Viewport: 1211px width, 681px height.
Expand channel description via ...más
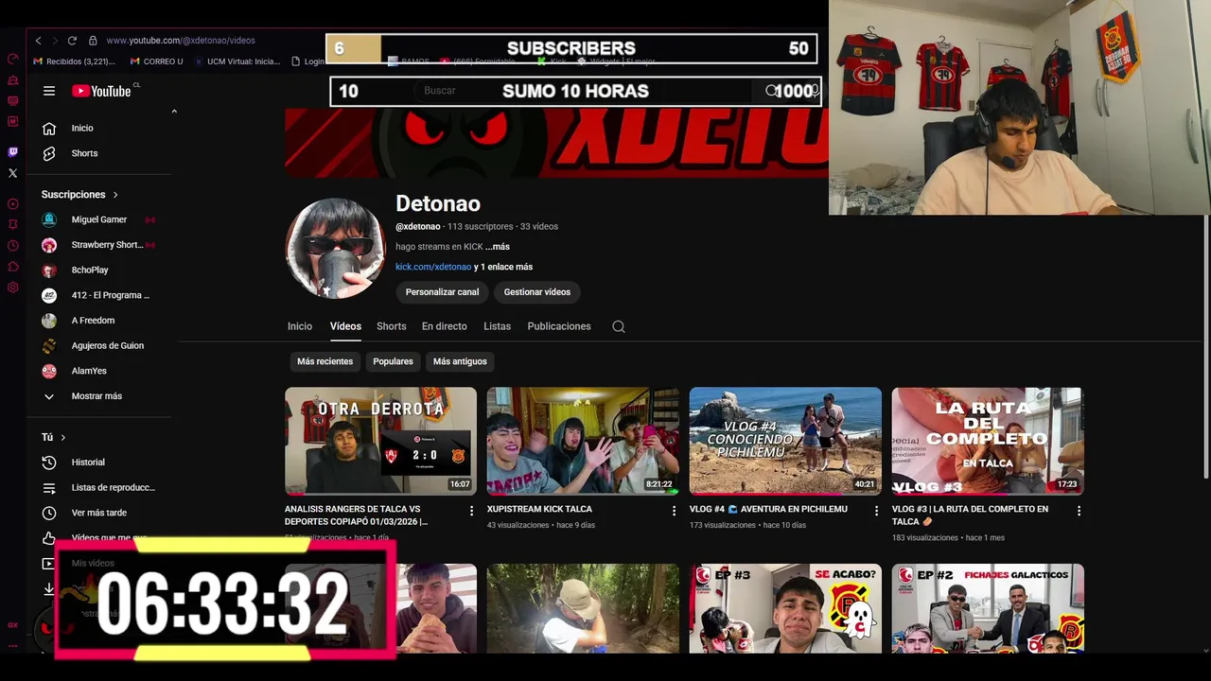click(x=498, y=247)
